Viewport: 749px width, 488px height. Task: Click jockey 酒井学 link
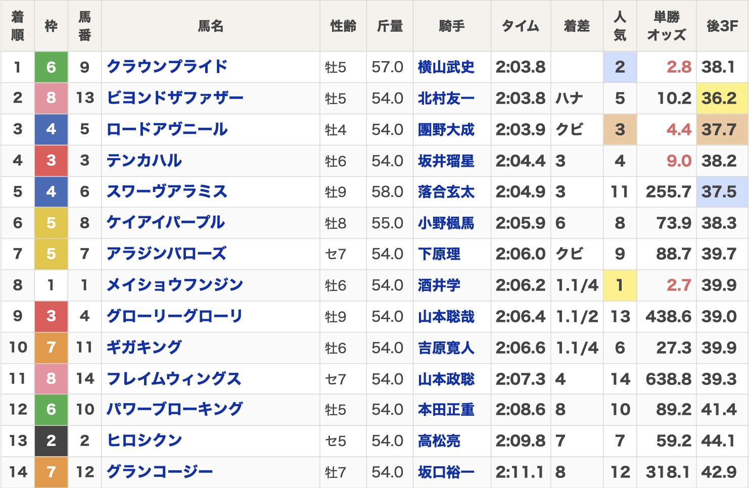[439, 285]
